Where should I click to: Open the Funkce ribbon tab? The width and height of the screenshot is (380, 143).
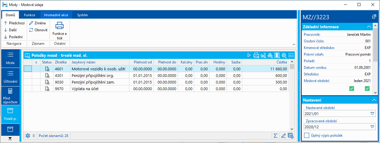(30, 15)
